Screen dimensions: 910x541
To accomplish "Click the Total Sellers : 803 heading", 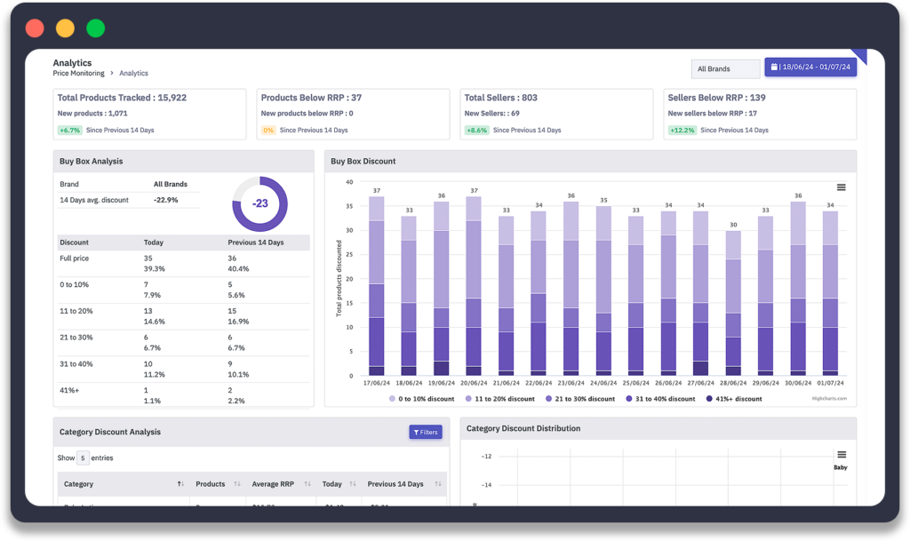I will click(501, 98).
